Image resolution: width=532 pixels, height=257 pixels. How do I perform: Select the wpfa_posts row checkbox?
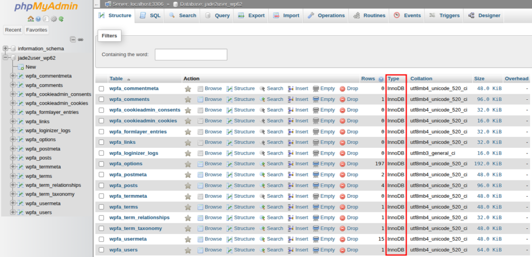coord(101,186)
